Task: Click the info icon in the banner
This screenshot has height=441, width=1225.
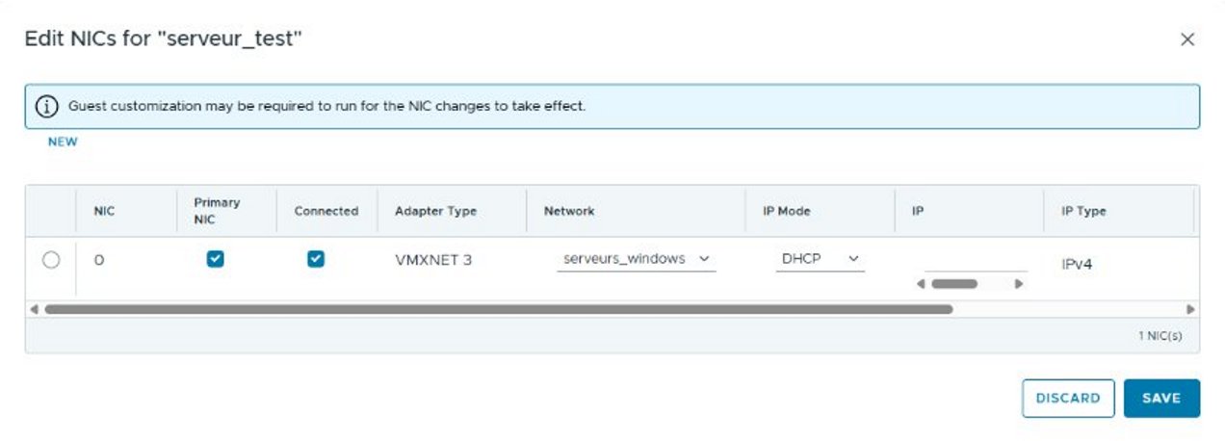Action: tap(47, 106)
